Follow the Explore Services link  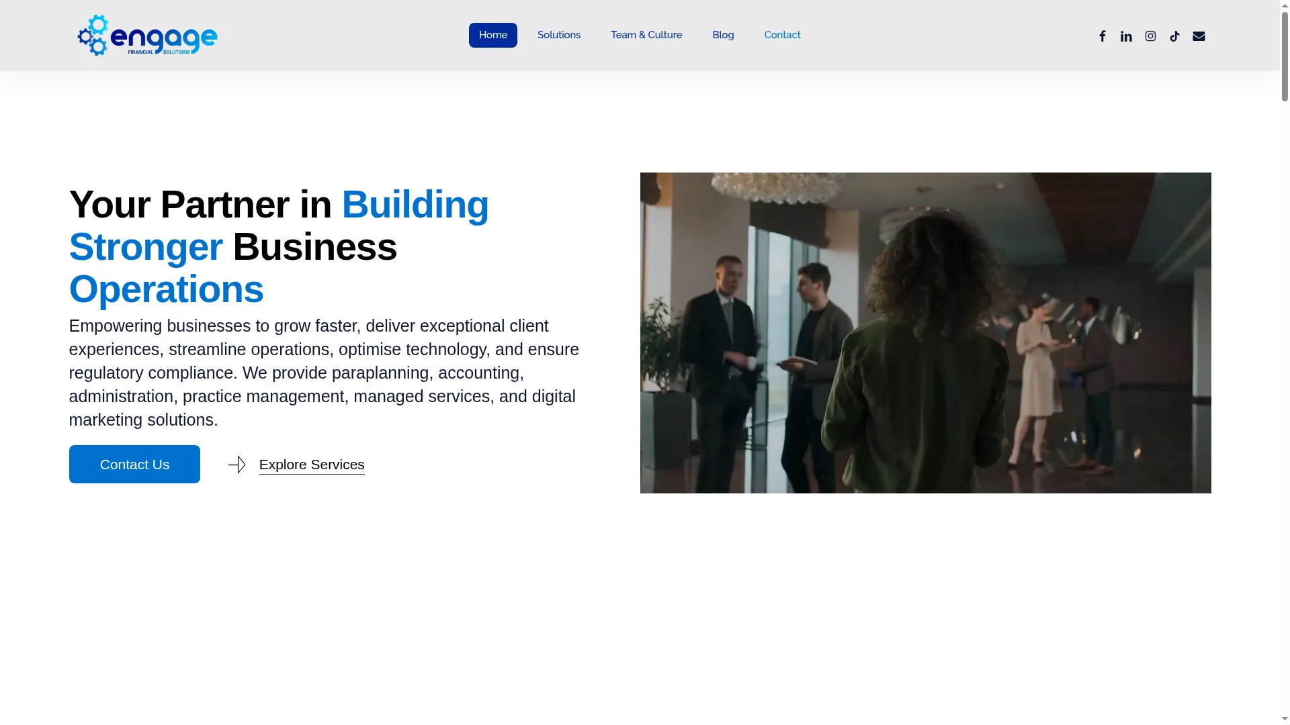(312, 465)
